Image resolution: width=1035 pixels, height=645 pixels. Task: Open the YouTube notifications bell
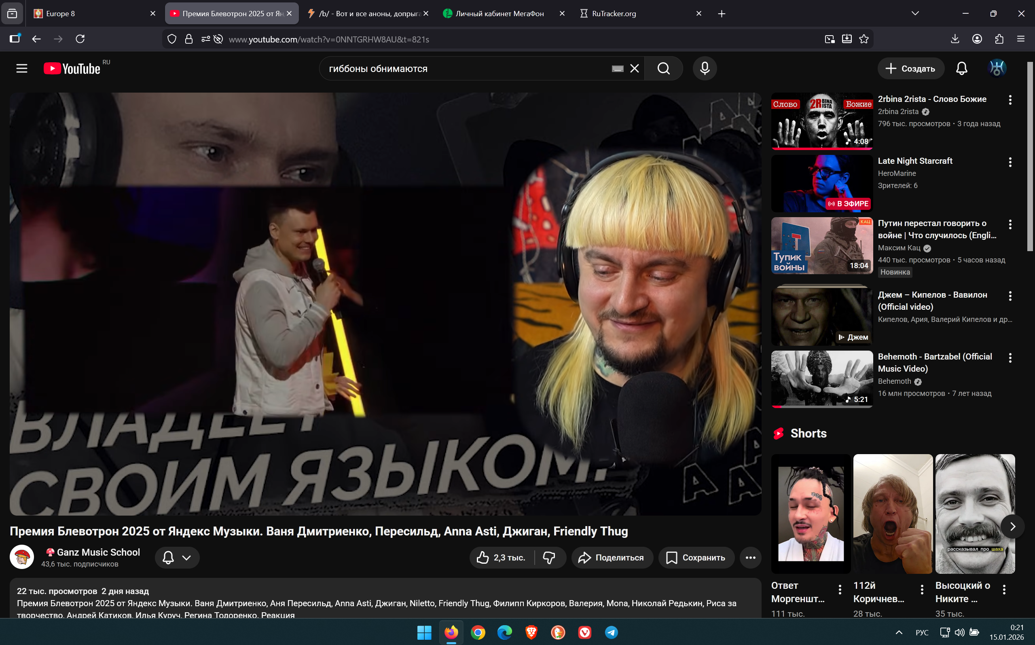coord(962,68)
